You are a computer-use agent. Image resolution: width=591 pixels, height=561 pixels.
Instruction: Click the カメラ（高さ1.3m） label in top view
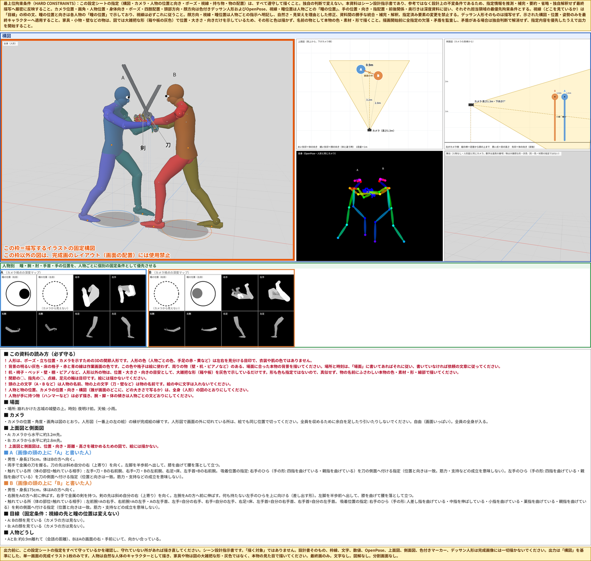(x=383, y=131)
